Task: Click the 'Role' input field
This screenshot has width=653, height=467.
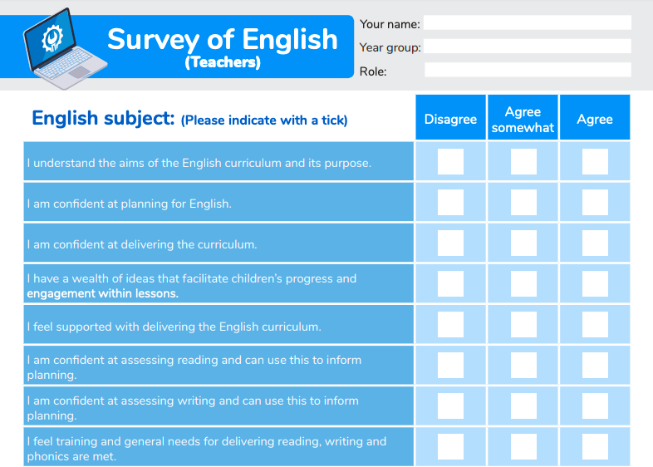Action: click(527, 71)
